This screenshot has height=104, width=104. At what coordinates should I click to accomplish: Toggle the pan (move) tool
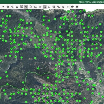coord(26,7)
